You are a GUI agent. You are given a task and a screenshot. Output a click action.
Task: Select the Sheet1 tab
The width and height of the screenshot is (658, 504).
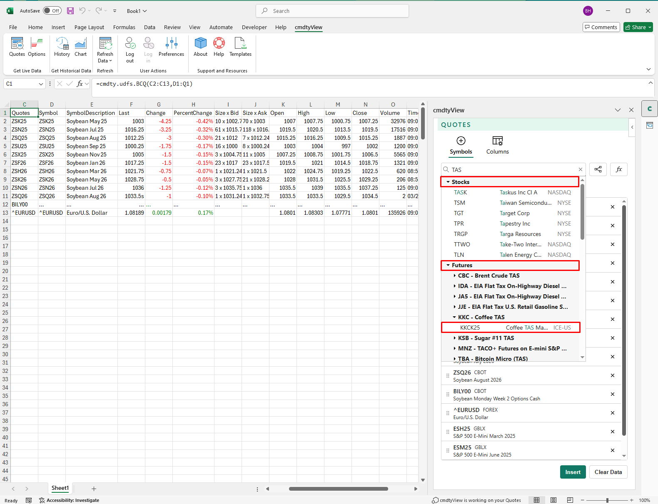pos(60,488)
